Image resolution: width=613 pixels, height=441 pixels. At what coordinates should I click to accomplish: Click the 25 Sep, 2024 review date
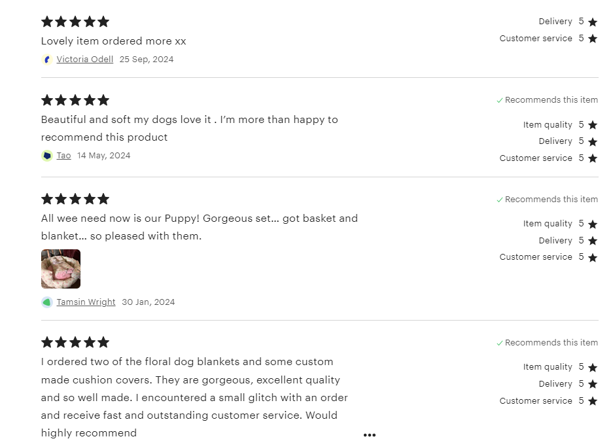click(x=147, y=60)
